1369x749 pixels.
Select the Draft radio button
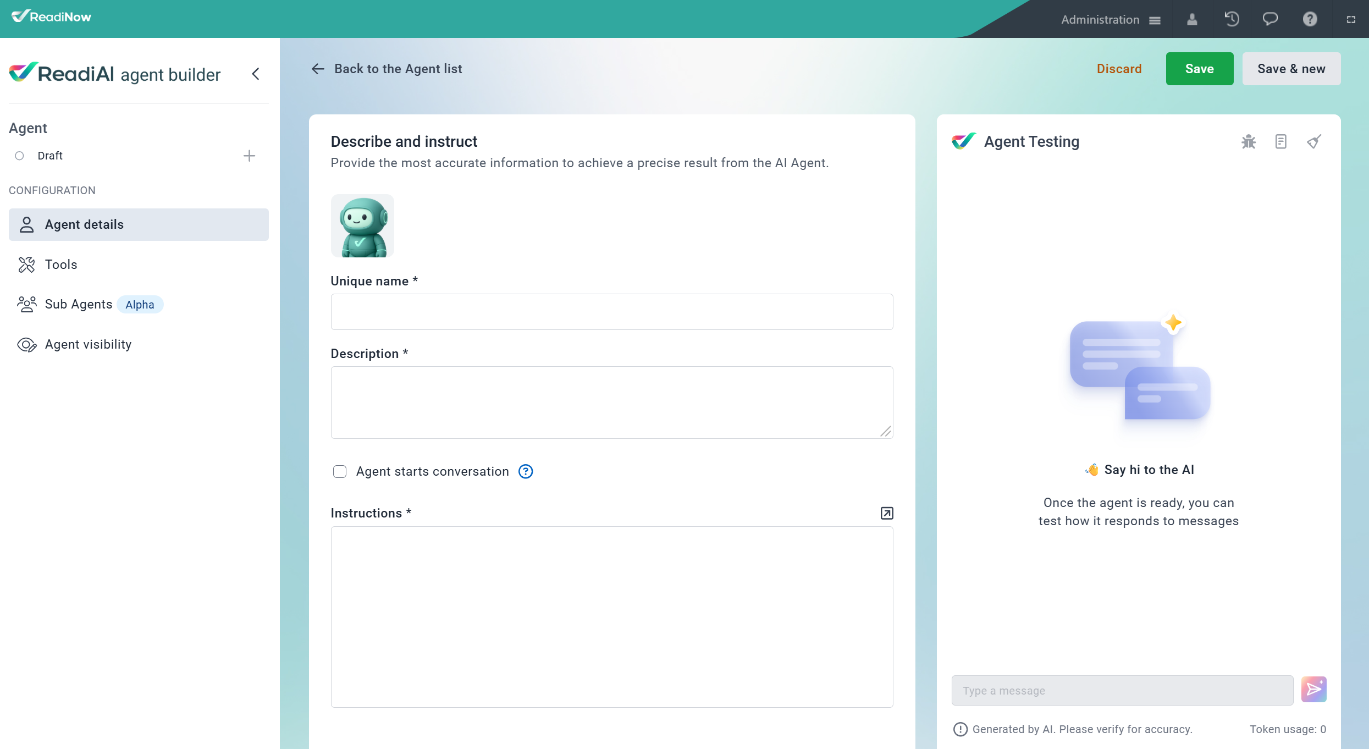pos(20,156)
